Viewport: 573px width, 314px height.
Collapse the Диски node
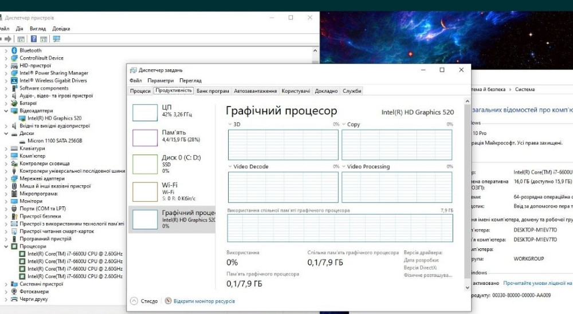[6, 133]
